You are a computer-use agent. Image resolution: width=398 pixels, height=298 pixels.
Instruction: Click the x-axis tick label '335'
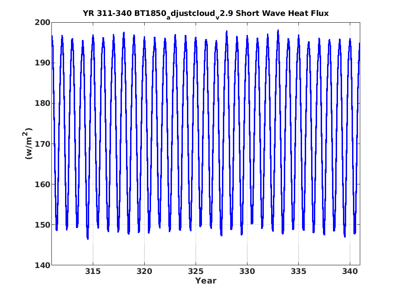(298, 271)
